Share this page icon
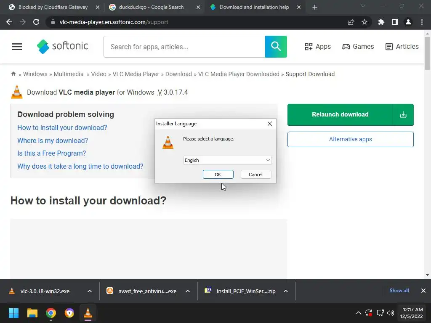 point(351,22)
